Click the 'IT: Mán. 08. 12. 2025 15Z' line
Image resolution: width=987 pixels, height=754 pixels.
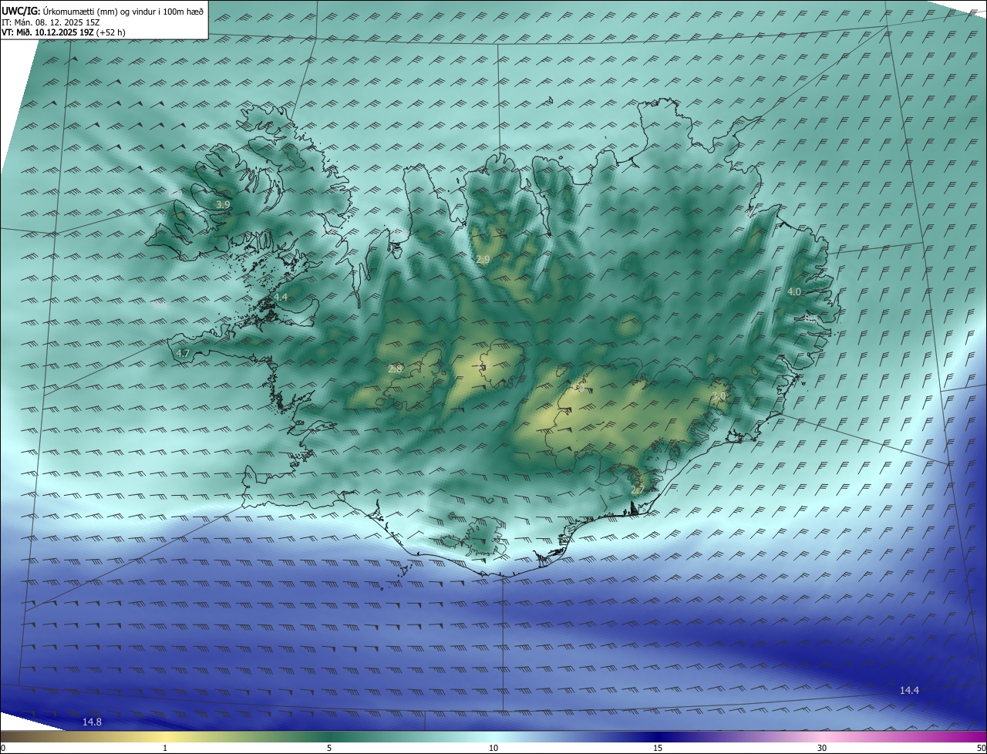coord(51,22)
